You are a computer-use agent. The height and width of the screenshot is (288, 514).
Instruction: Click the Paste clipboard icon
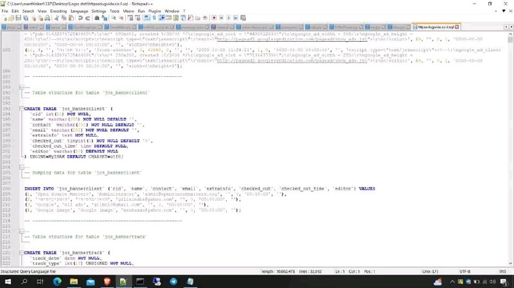coord(71,18)
